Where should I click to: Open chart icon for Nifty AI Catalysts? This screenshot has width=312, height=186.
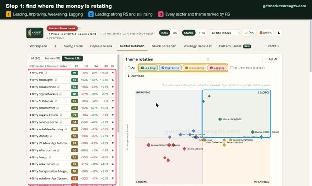pos(56,101)
